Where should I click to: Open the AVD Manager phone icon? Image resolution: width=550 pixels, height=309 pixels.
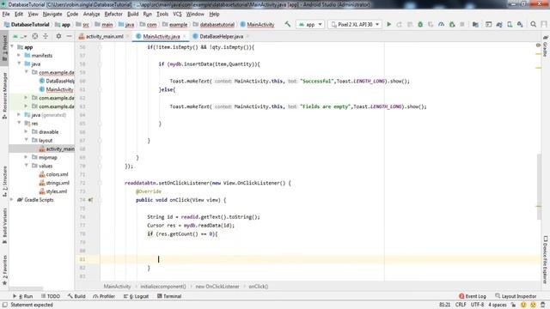click(510, 24)
